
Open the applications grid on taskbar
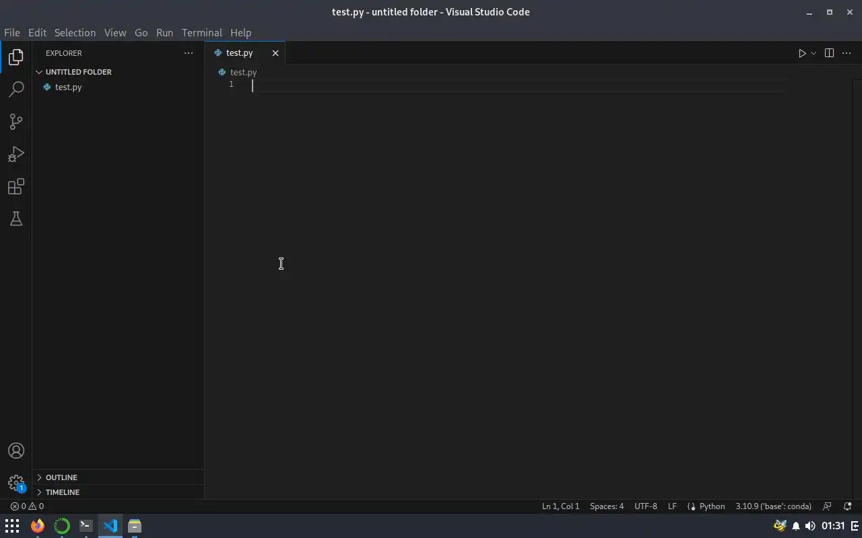point(12,526)
